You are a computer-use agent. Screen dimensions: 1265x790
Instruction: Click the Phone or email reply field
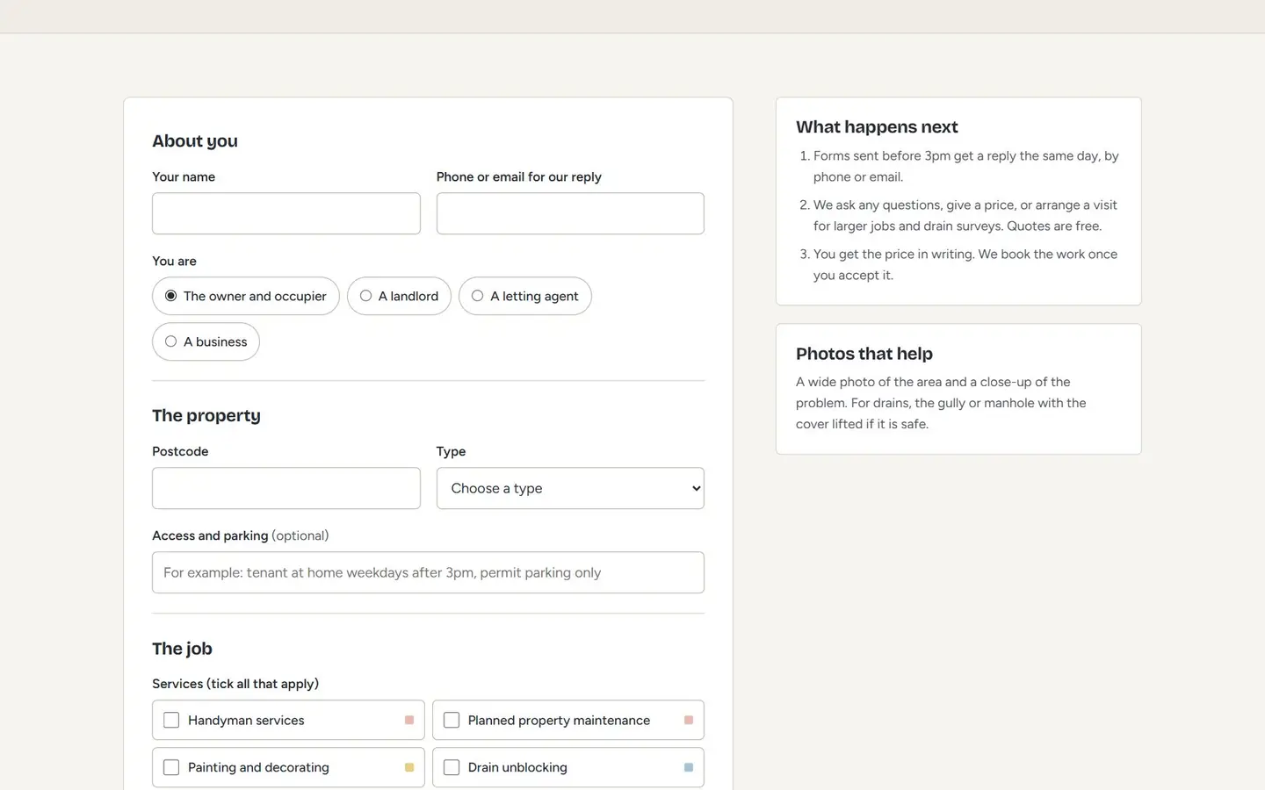point(570,213)
